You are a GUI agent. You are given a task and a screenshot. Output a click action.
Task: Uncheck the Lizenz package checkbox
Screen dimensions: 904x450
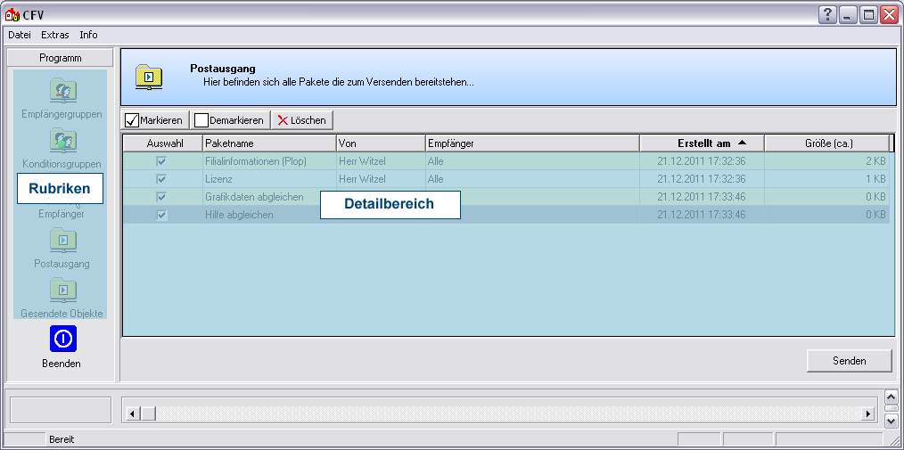(161, 179)
